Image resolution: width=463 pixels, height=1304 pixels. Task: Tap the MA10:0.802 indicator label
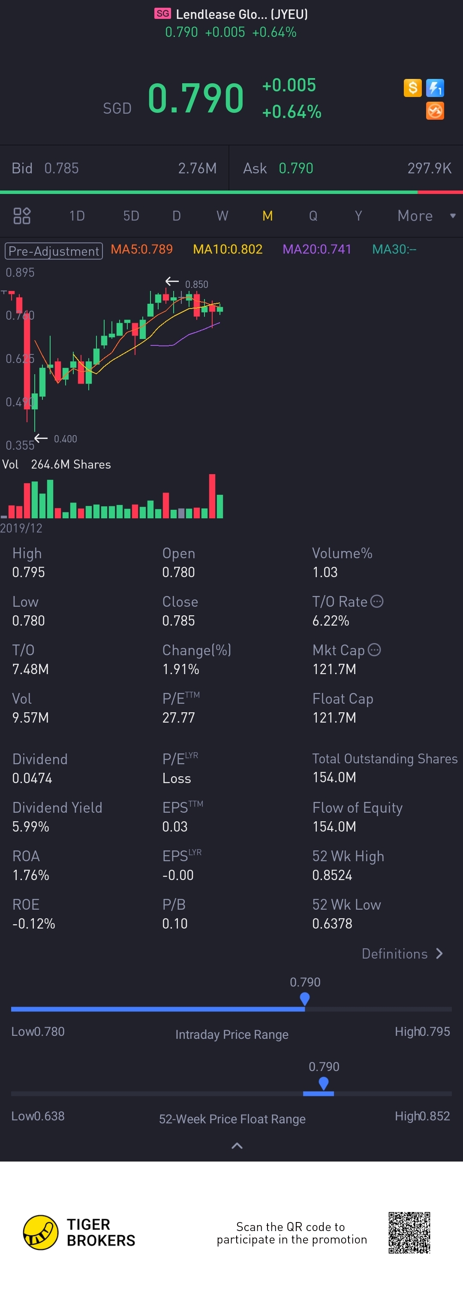point(228,249)
